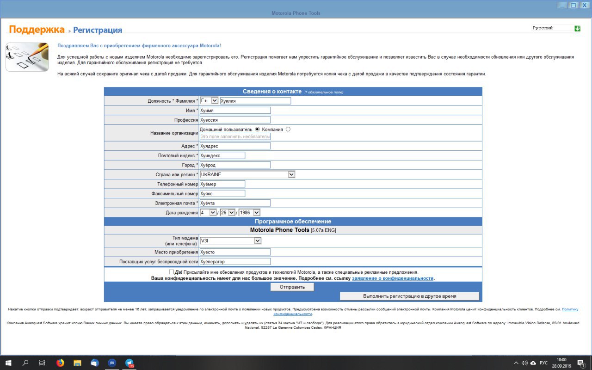Image resolution: width=592 pixels, height=370 pixels.
Task: Click the Город input field
Action: tap(235, 165)
